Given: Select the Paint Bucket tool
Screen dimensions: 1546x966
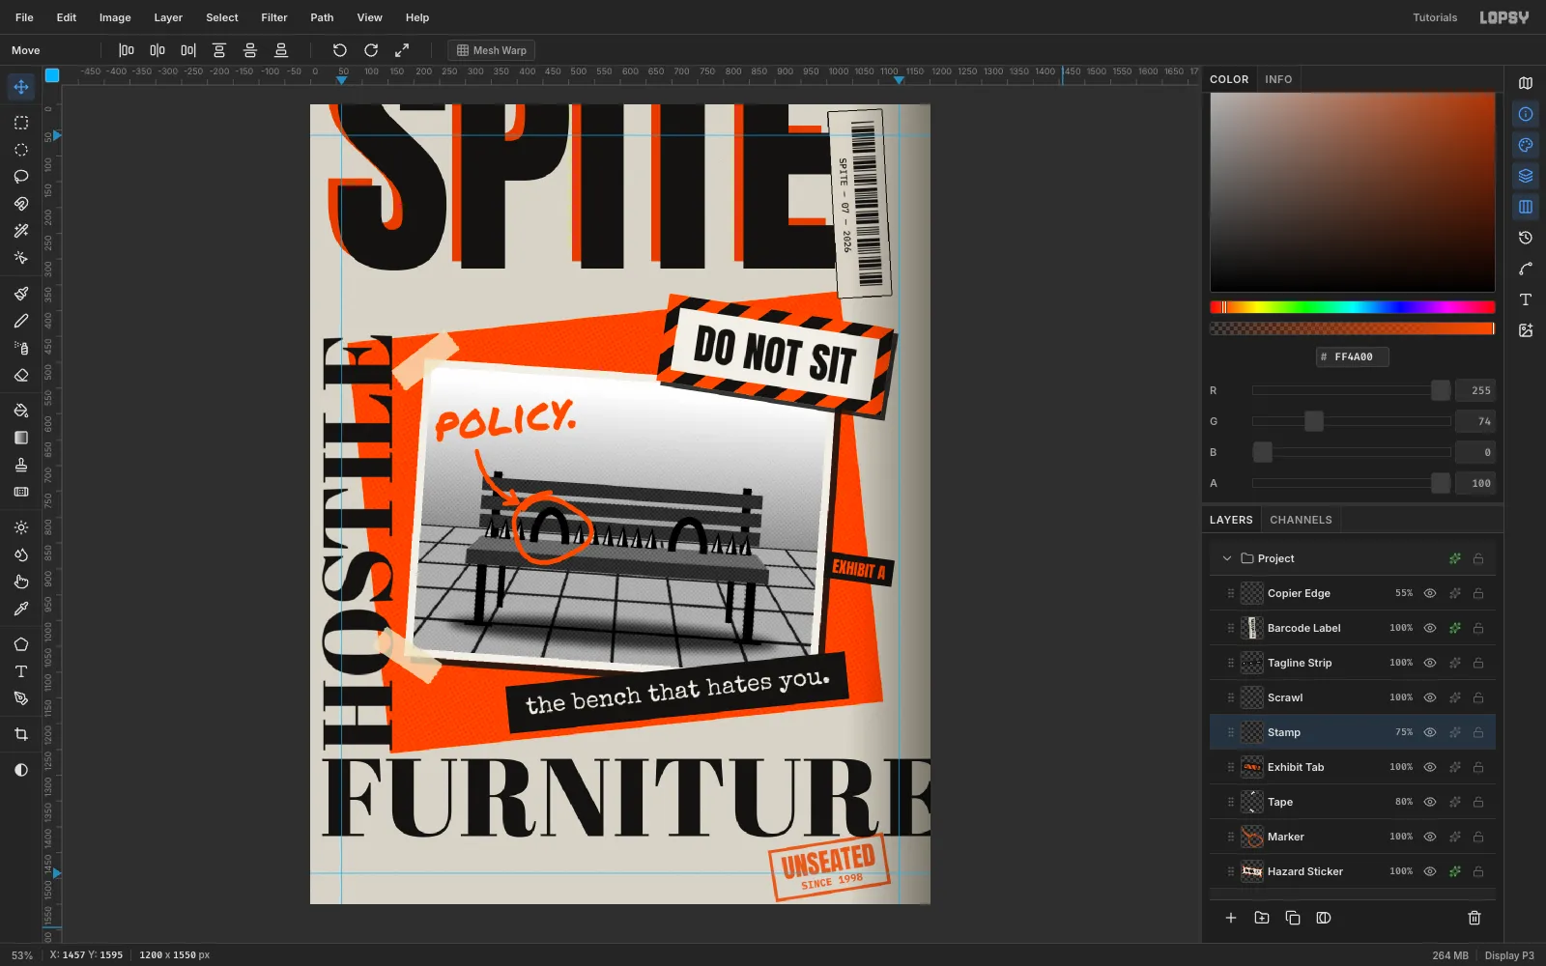Looking at the screenshot, I should click(x=21, y=411).
